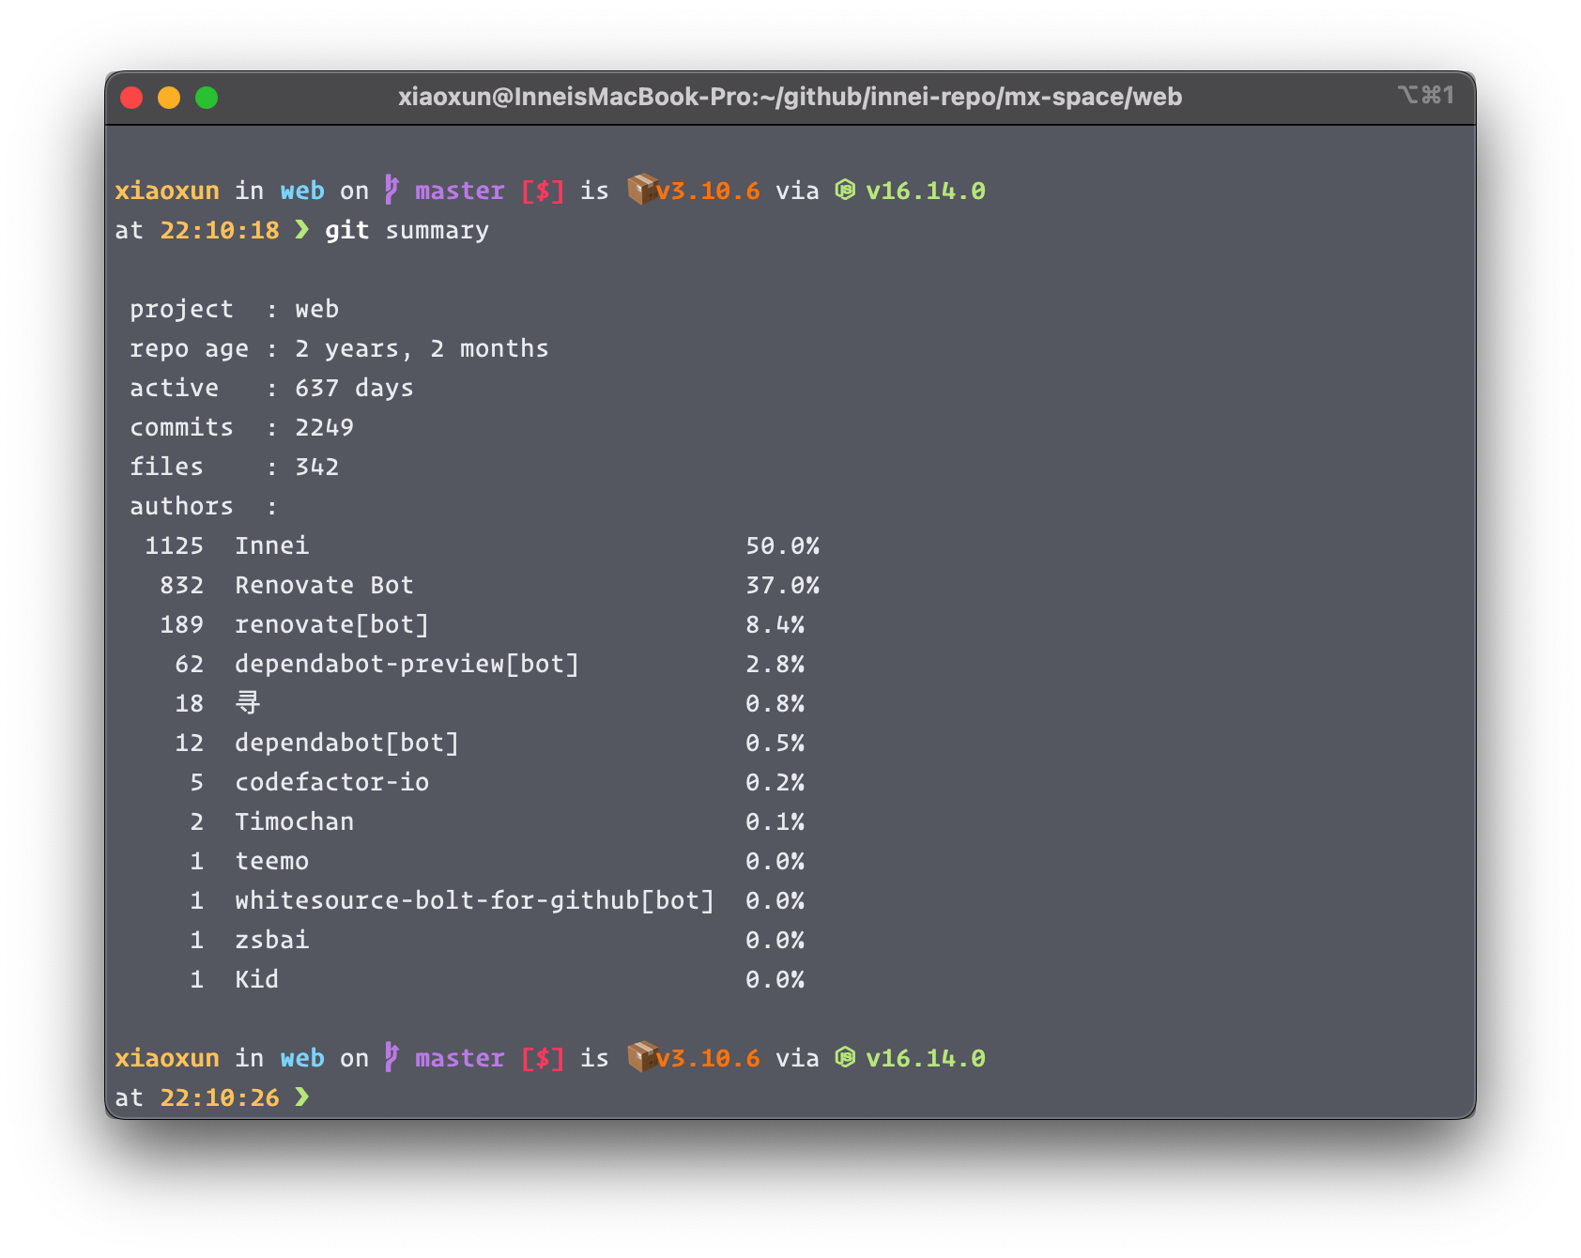Click the 'master' branch name in top prompt

click(x=459, y=191)
